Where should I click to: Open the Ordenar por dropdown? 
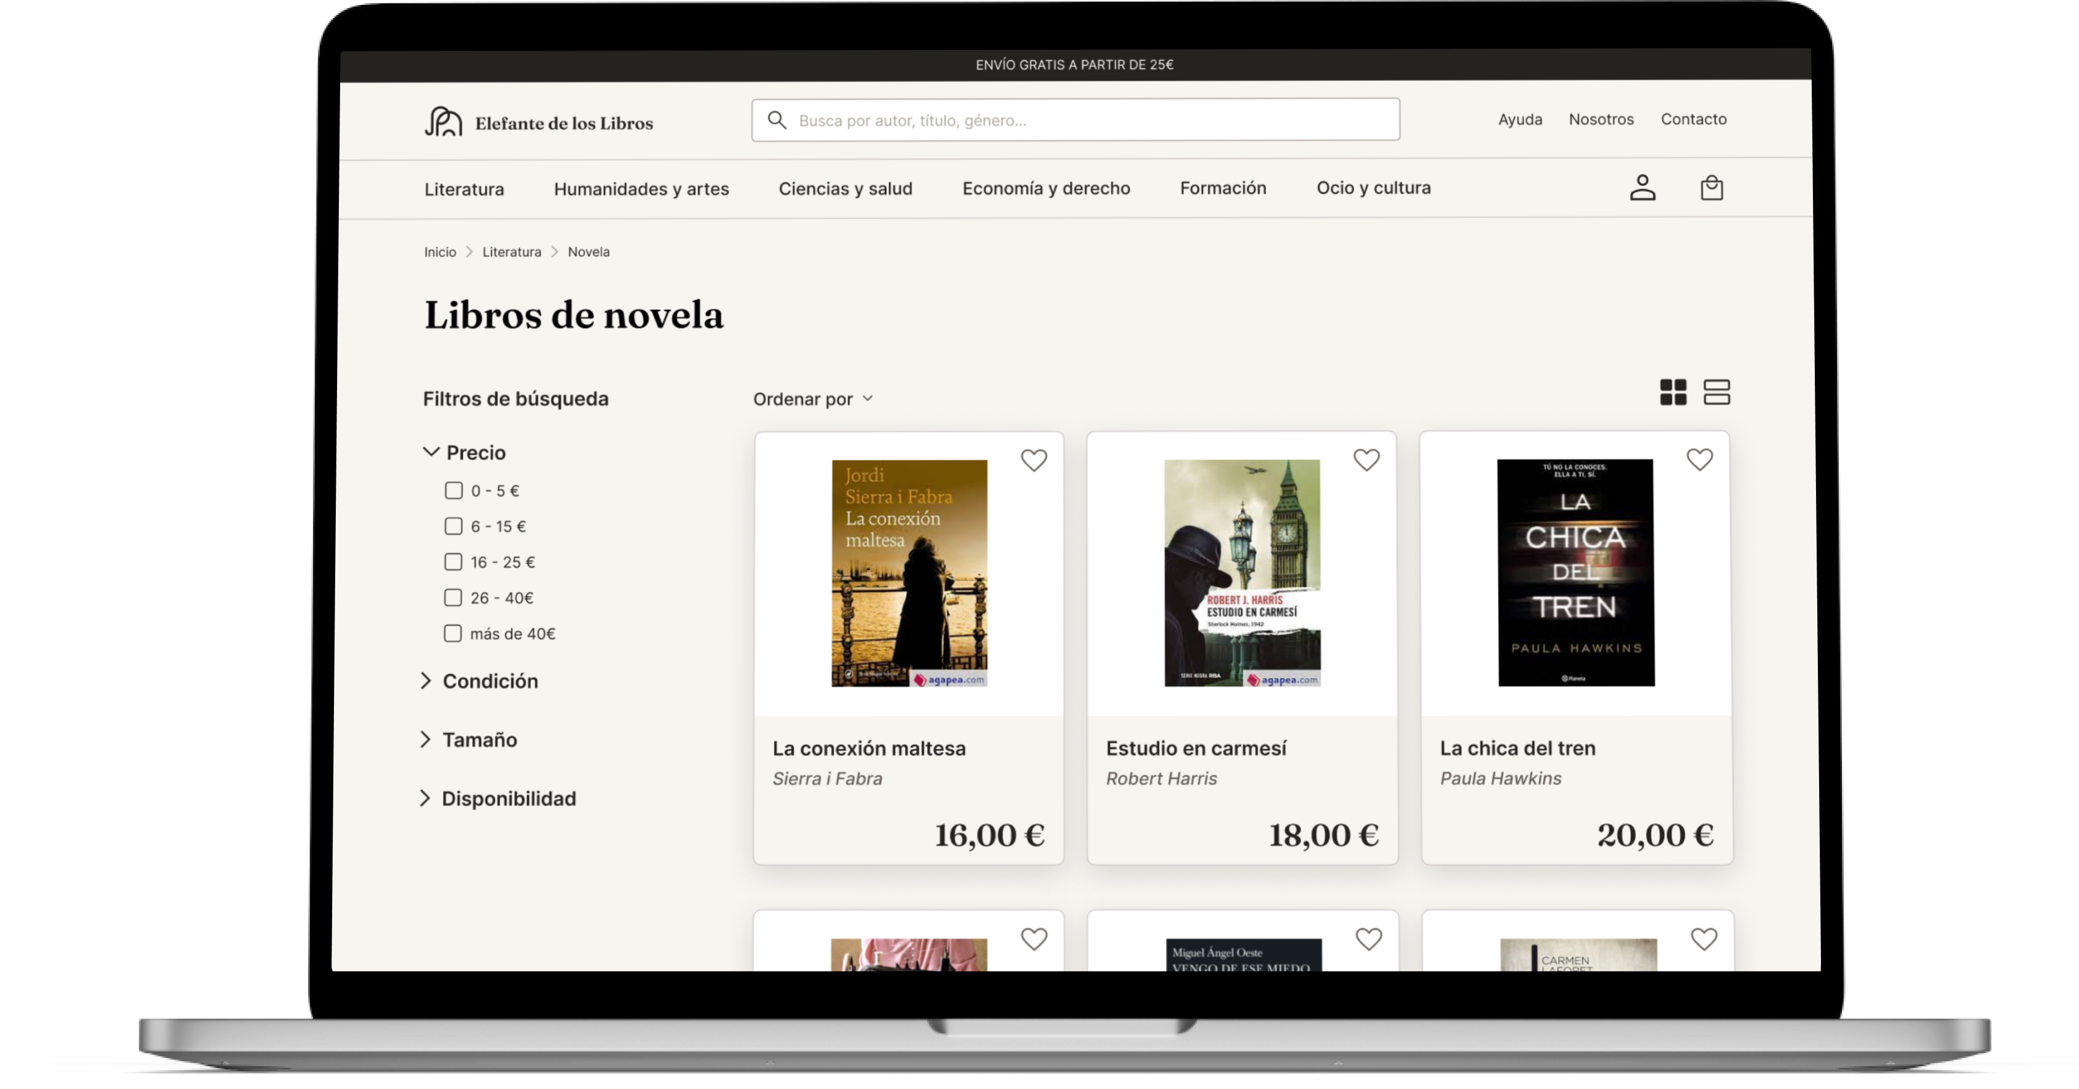pos(813,399)
